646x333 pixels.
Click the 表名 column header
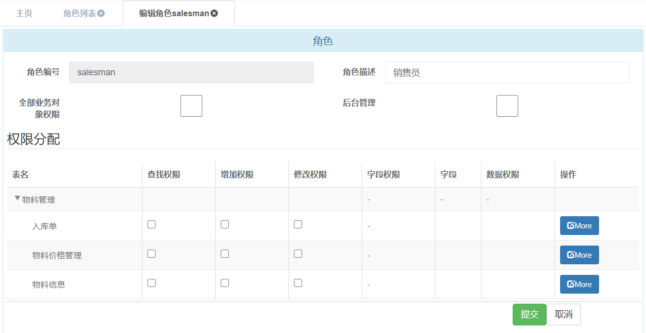click(x=20, y=175)
